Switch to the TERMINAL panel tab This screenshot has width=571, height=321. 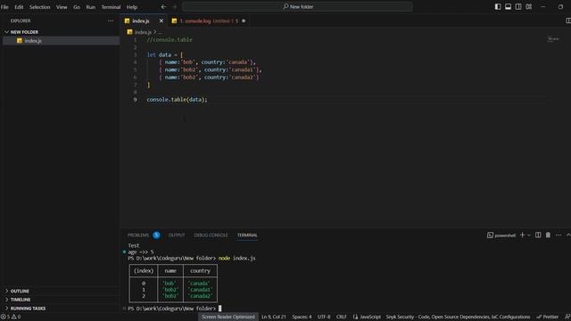pos(247,235)
